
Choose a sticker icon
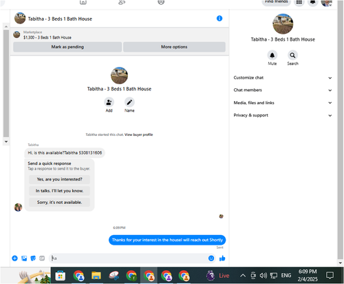pos(33,258)
